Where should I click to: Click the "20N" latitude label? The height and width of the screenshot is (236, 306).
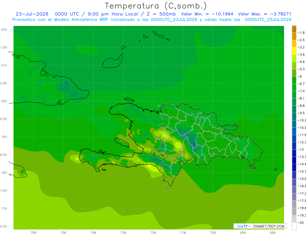click(4, 101)
